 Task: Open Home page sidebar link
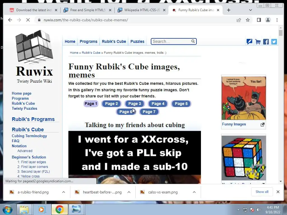[x=22, y=93]
